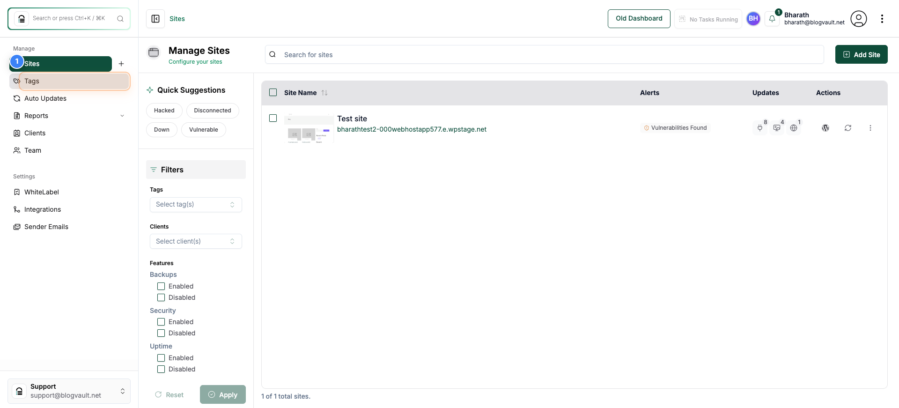The image size is (899, 408).
Task: Open the Select client(s) dropdown
Action: click(196, 241)
